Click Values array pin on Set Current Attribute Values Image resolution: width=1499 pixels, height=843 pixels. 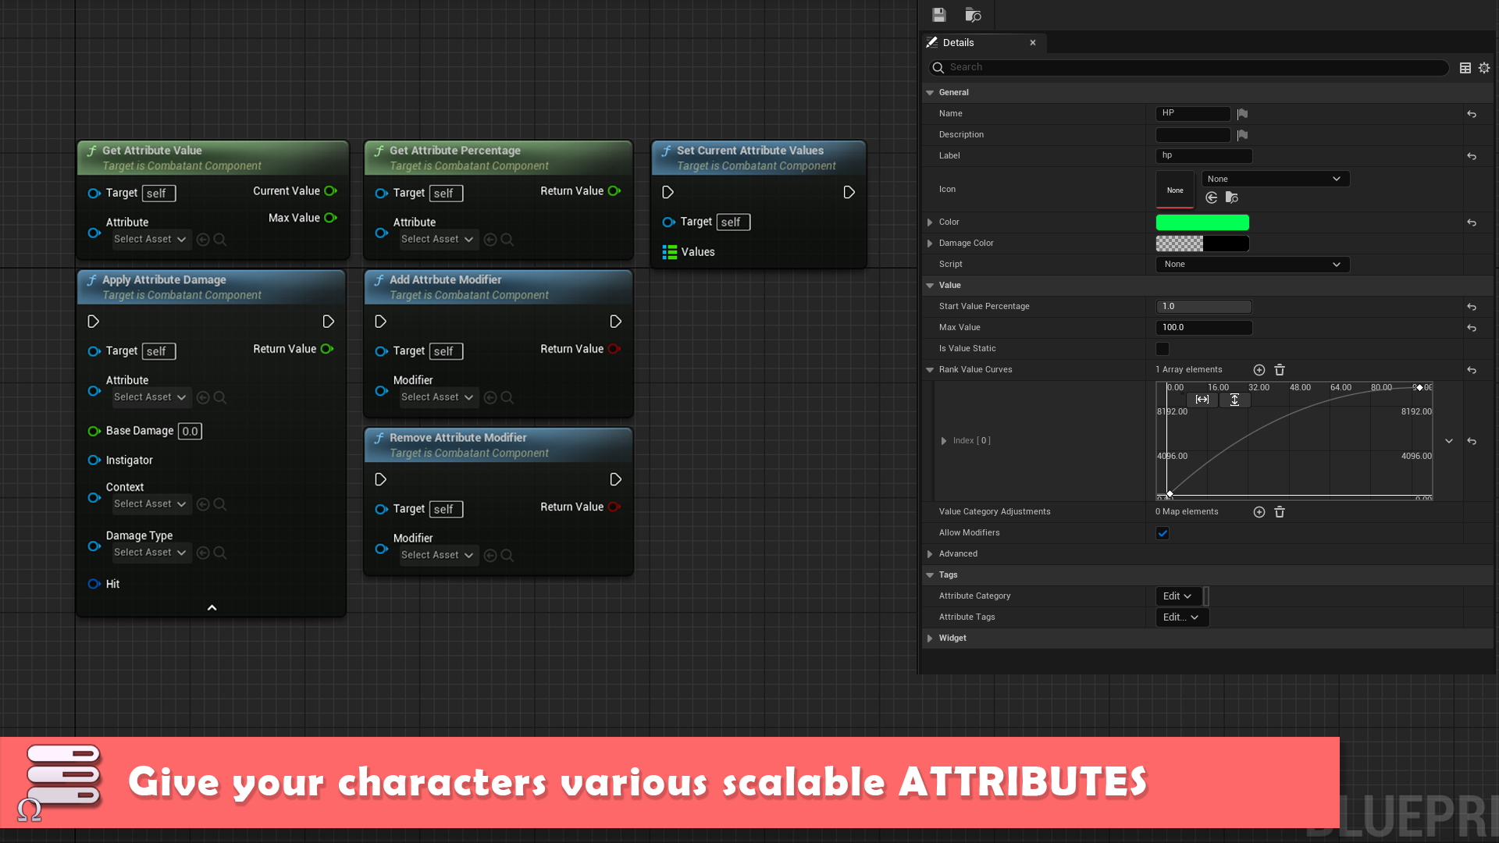670,252
